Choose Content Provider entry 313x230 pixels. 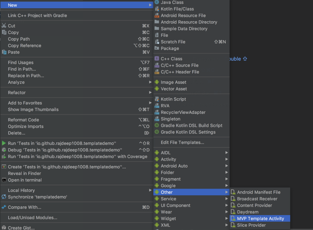click(x=260, y=205)
